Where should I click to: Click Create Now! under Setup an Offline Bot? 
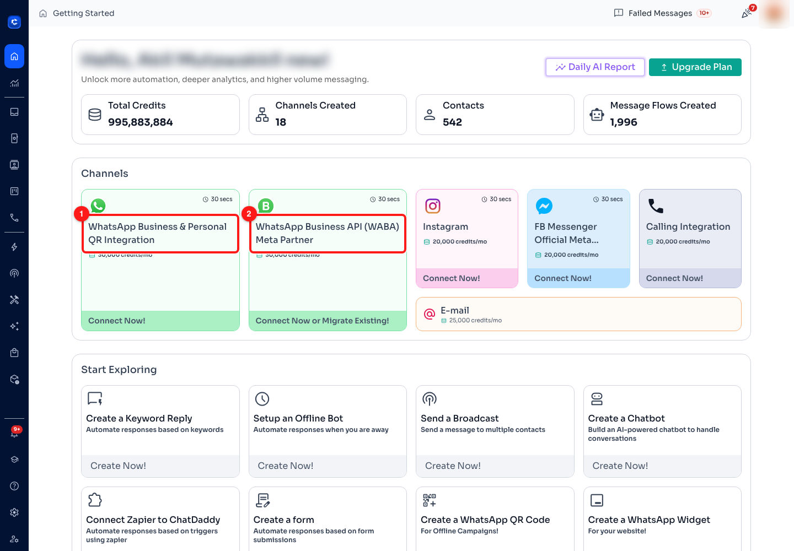pyautogui.click(x=328, y=466)
